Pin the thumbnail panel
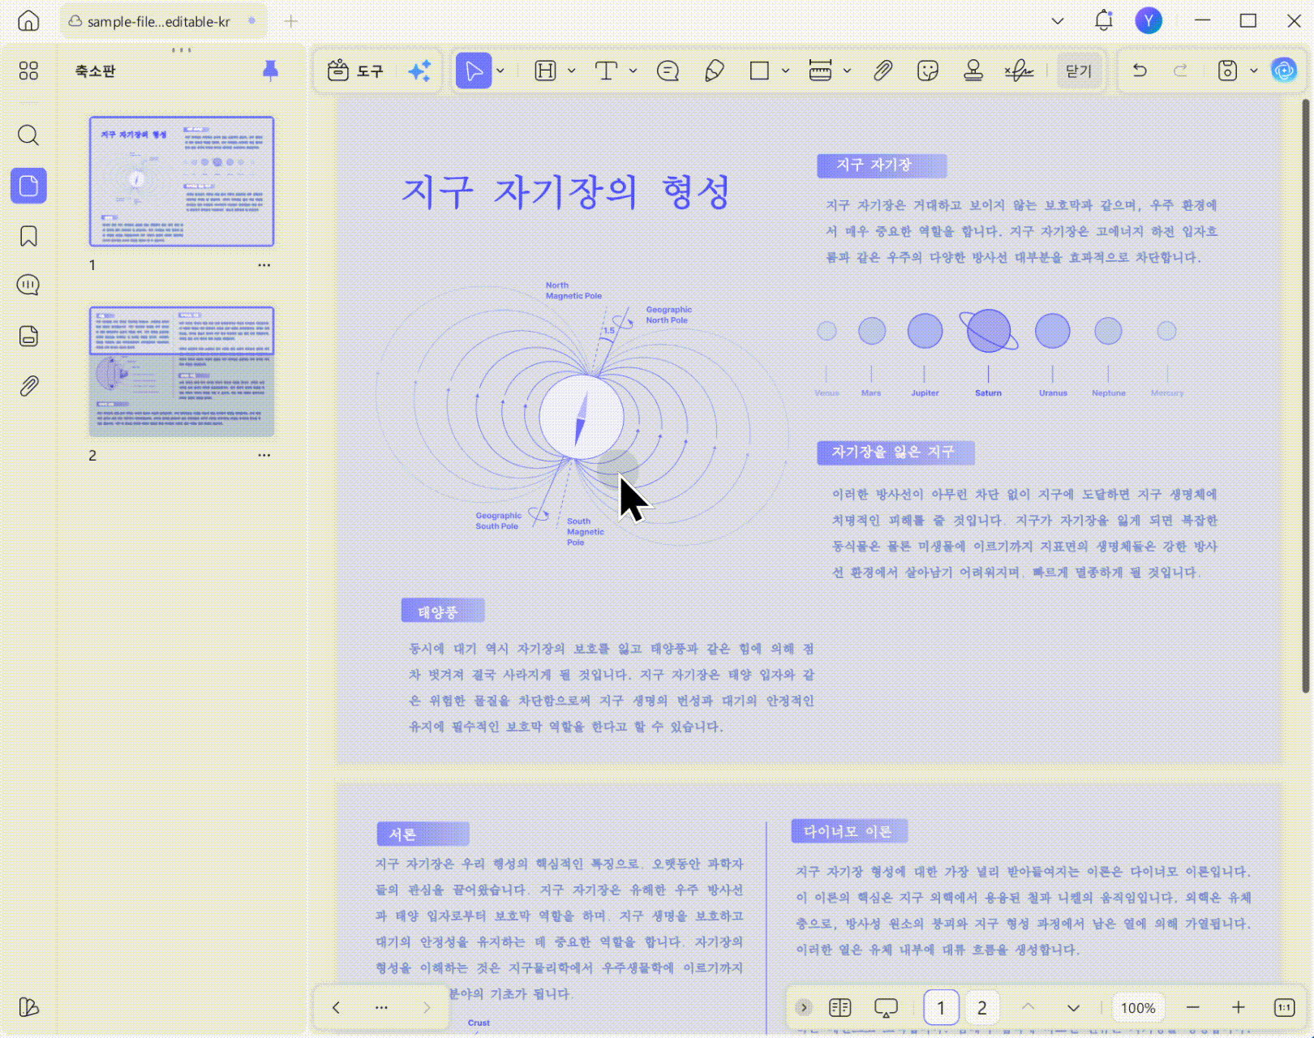This screenshot has height=1038, width=1314. tap(271, 71)
